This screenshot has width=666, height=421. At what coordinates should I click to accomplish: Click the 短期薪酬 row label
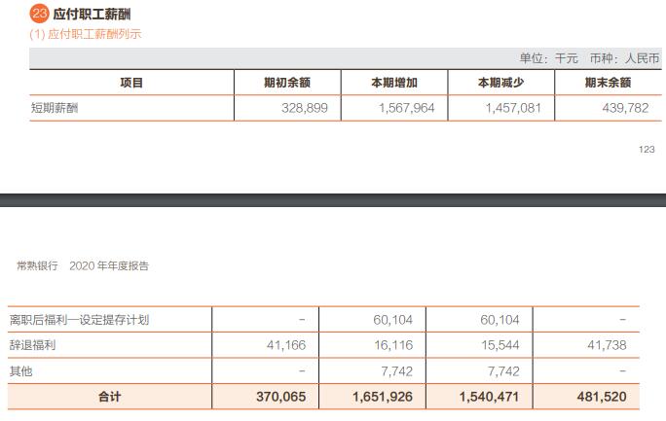tap(55, 108)
